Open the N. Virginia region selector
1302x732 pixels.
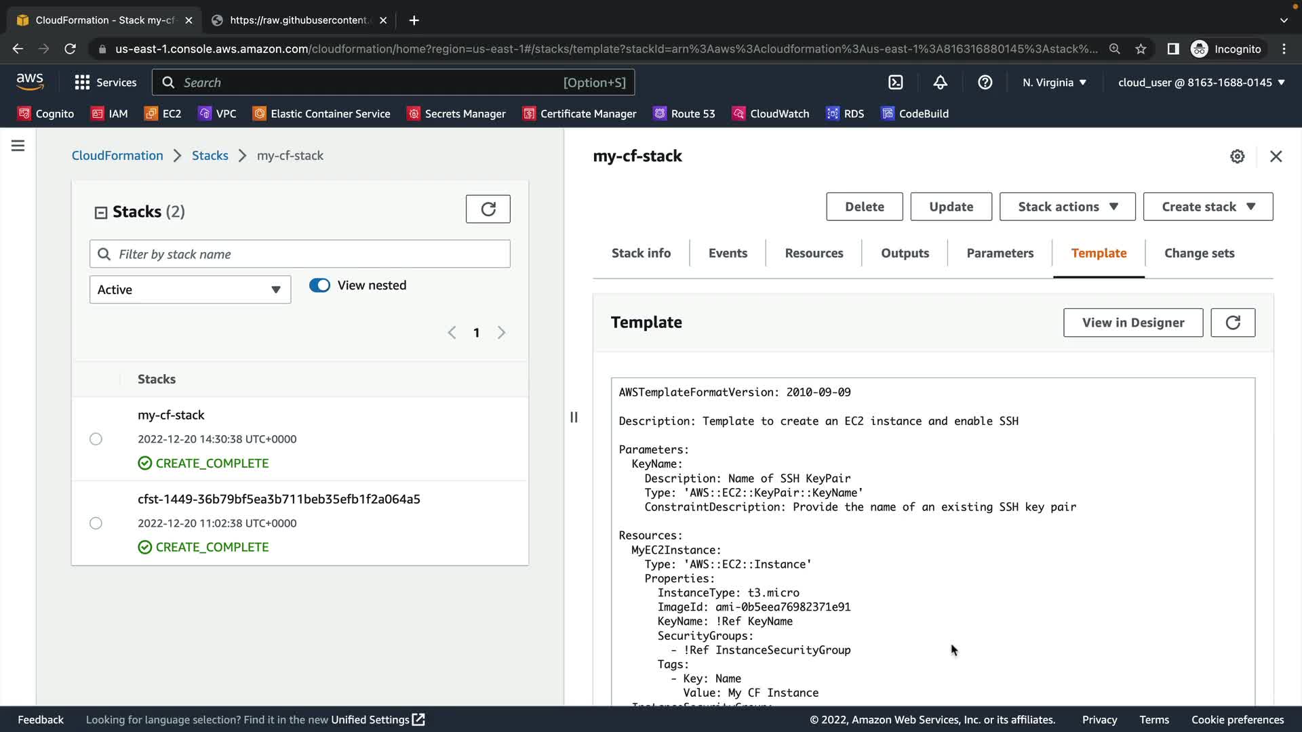[x=1054, y=82]
